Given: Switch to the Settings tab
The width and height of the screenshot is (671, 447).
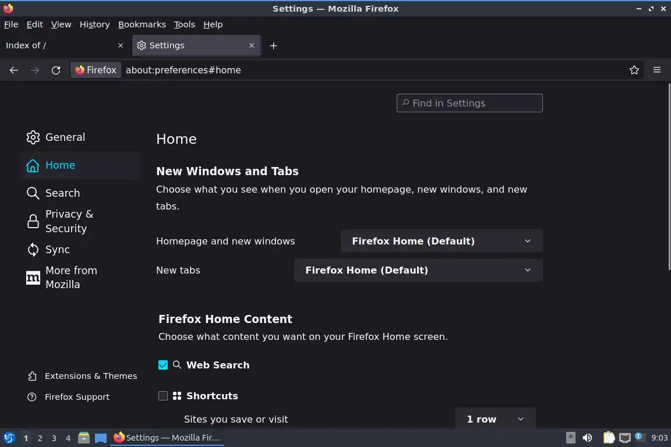Looking at the screenshot, I should coord(196,45).
